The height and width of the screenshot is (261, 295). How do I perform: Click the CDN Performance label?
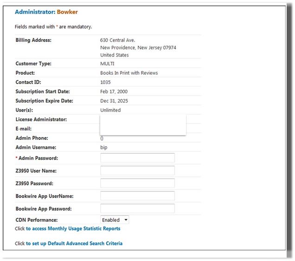37,220
